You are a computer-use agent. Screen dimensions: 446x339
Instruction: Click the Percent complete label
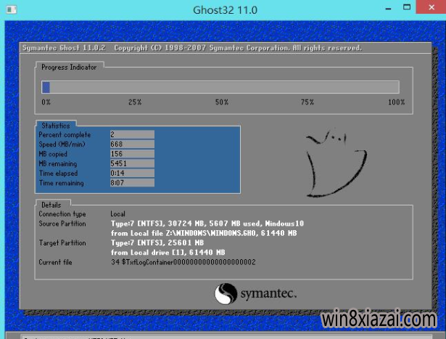point(65,134)
